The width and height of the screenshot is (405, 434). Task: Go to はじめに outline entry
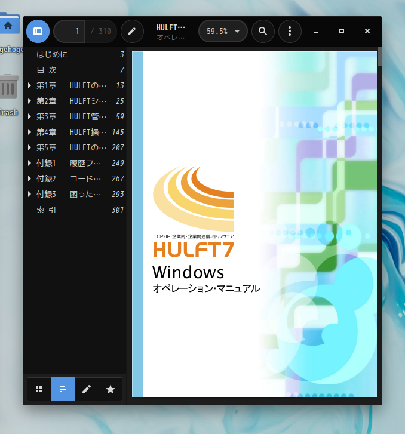pyautogui.click(x=75, y=54)
